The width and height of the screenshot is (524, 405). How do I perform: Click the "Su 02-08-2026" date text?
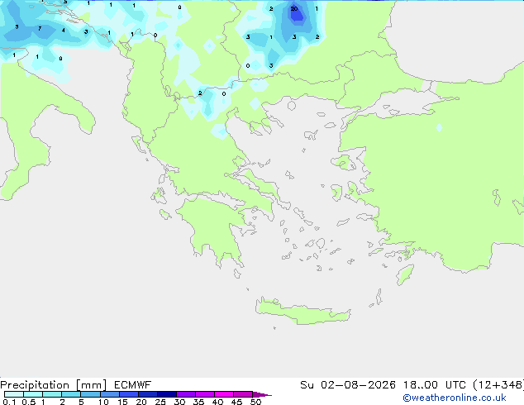[348, 385]
